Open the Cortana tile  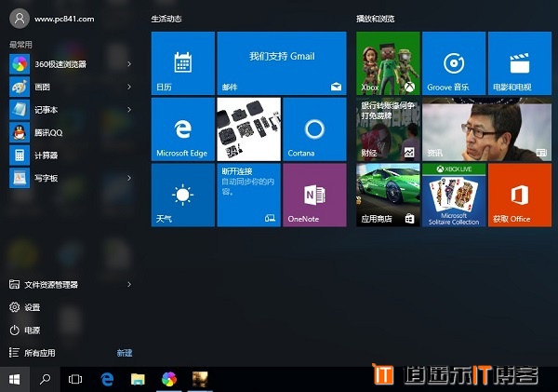314,129
